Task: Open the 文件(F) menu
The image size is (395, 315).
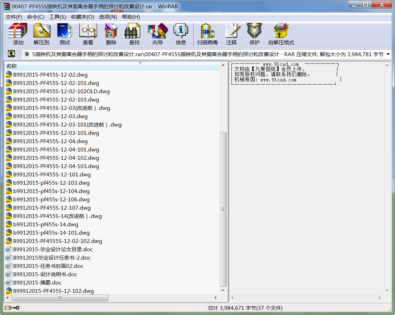Action: pyautogui.click(x=14, y=17)
